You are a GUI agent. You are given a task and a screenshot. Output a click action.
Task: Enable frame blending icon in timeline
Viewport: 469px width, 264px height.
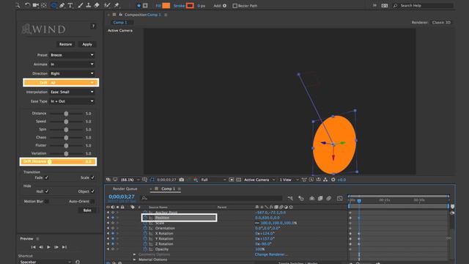[320, 198]
